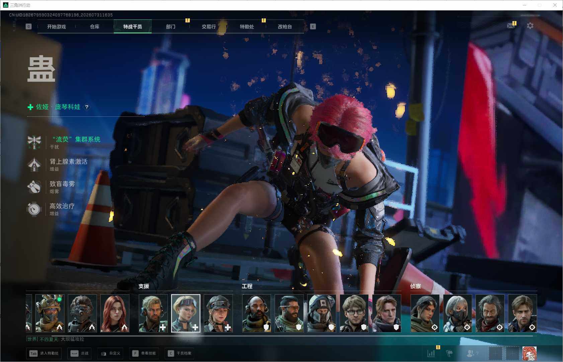Open the settings gear icon
Viewport: 563px width, 362px height.
coord(530,26)
